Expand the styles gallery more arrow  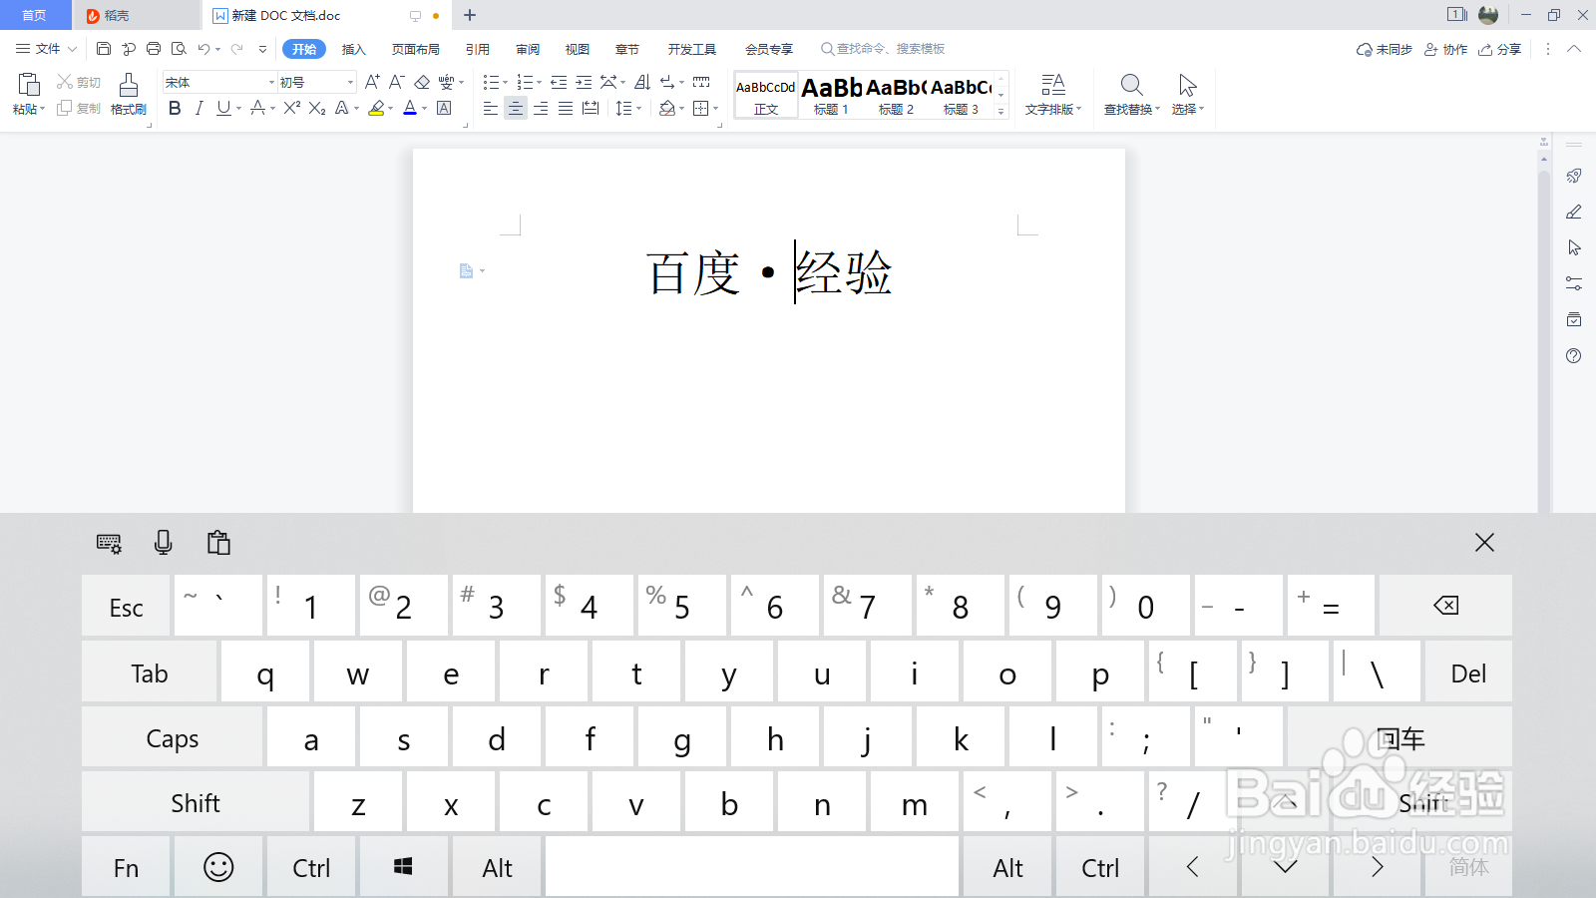coord(1001,112)
